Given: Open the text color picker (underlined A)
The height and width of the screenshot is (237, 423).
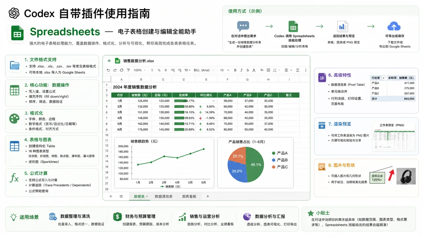Looking at the screenshot, I should (254, 70).
